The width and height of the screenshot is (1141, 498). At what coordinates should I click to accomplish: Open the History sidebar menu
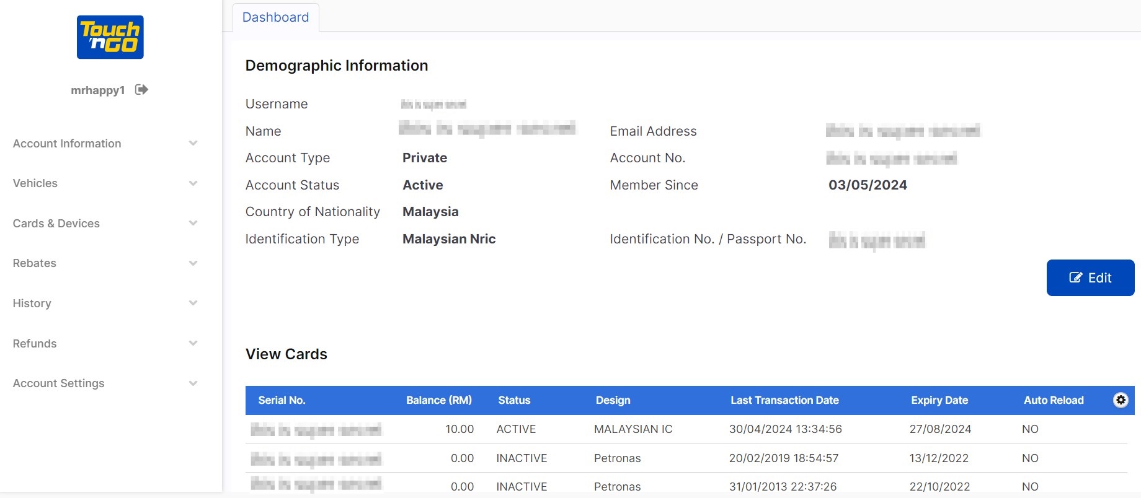(x=32, y=304)
